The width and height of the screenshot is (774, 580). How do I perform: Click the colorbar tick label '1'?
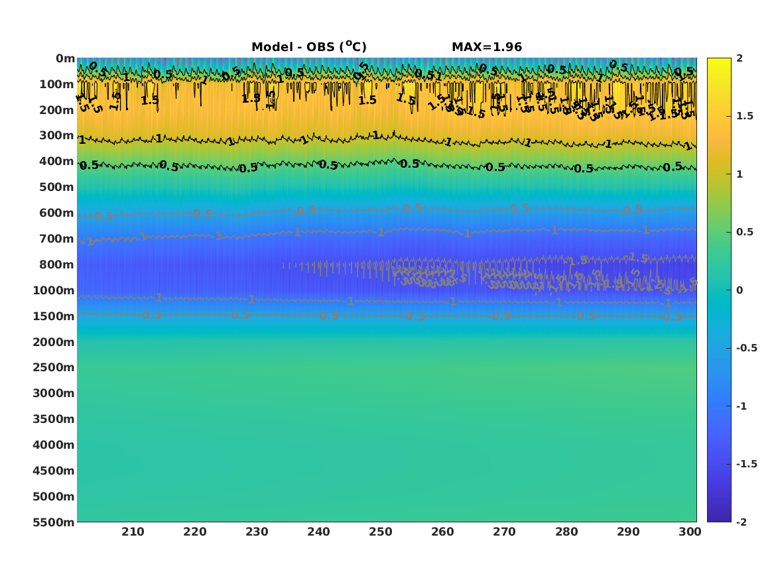tap(740, 174)
